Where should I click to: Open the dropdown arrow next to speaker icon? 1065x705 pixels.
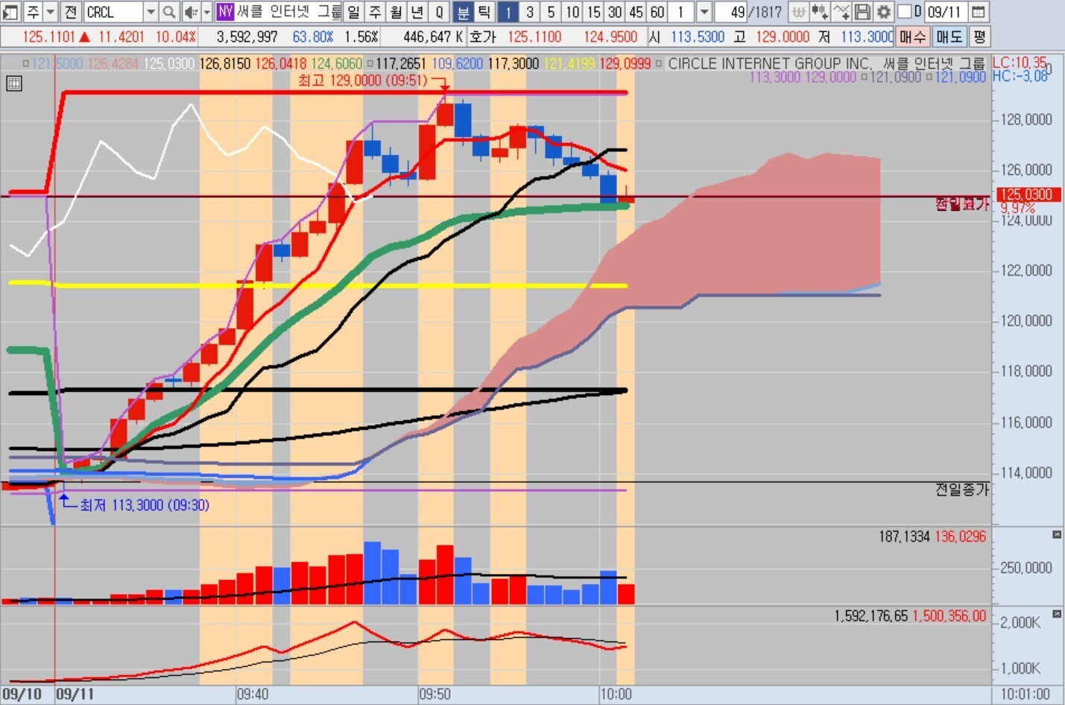click(x=207, y=12)
